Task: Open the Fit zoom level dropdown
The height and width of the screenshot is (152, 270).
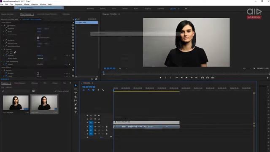Action: 123,68
